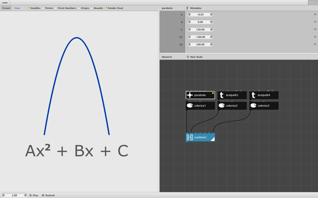This screenshot has width=318, height=198.
Task: Decrease frame number with left arrow
Action: pyautogui.click(x=3, y=195)
